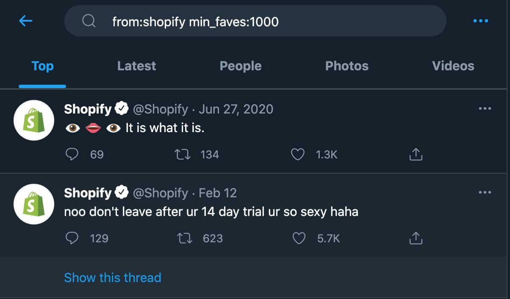The height and width of the screenshot is (299, 510).
Task: Like the 14 day trial tweet
Action: pyautogui.click(x=299, y=238)
